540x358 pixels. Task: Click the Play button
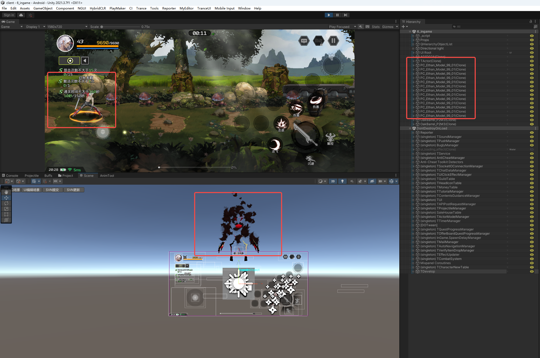coord(329,15)
